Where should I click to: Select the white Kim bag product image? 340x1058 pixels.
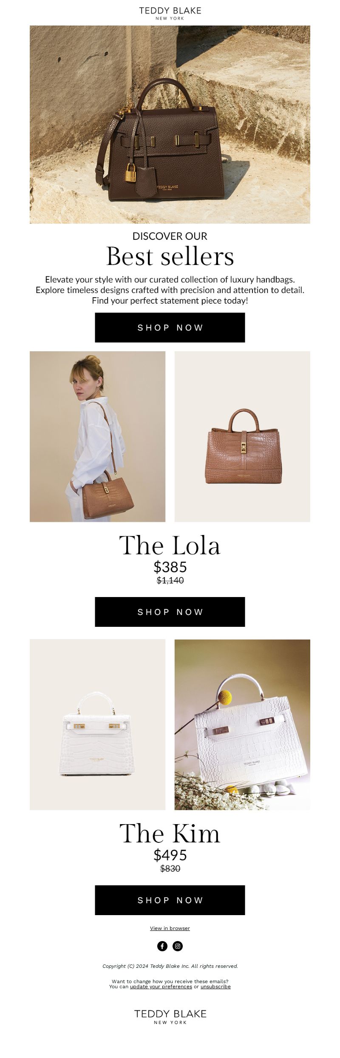pos(97,725)
